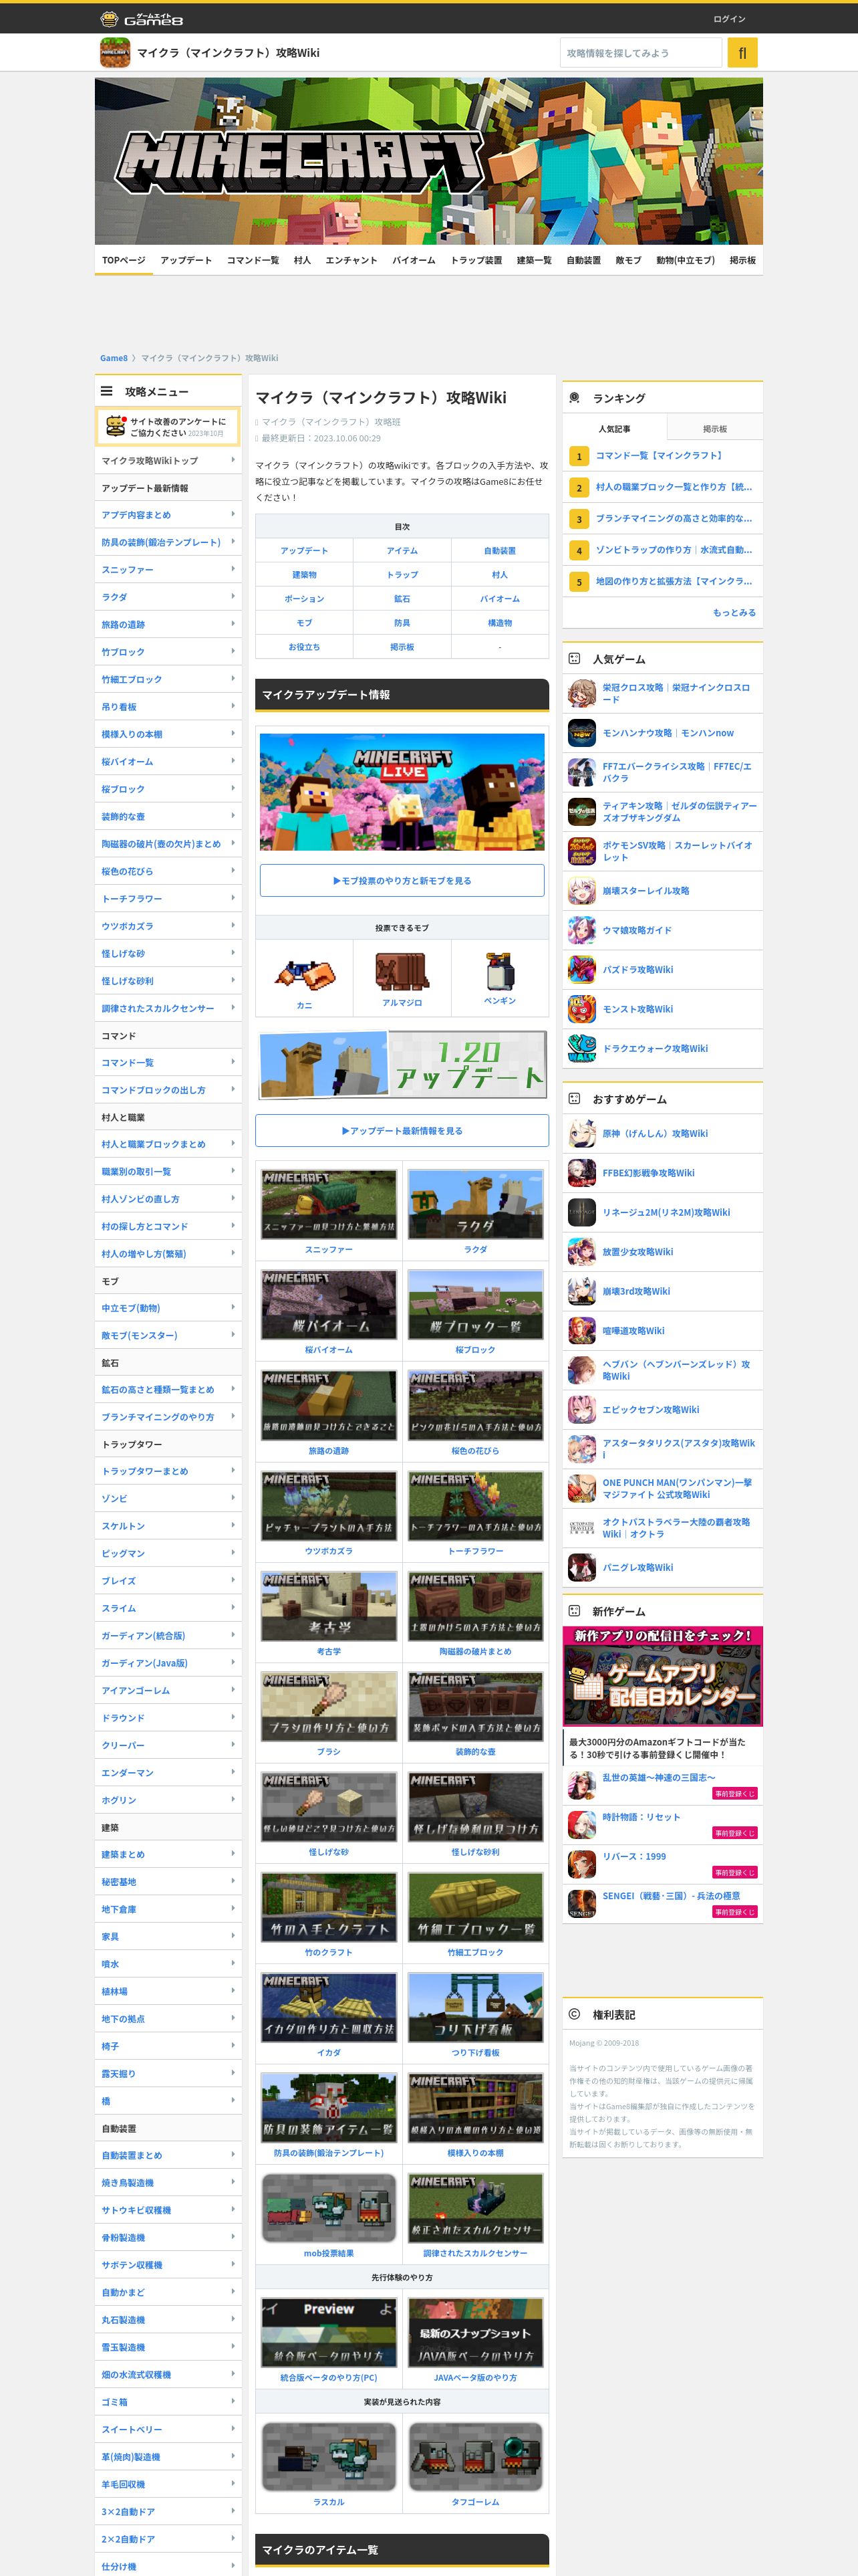The width and height of the screenshot is (858, 2576).
Task: Open ポケモンSV攻略 game icon
Action: click(581, 851)
